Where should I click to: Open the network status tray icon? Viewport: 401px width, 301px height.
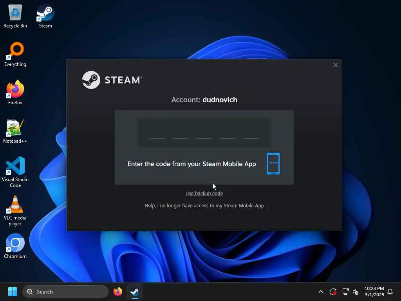345,292
